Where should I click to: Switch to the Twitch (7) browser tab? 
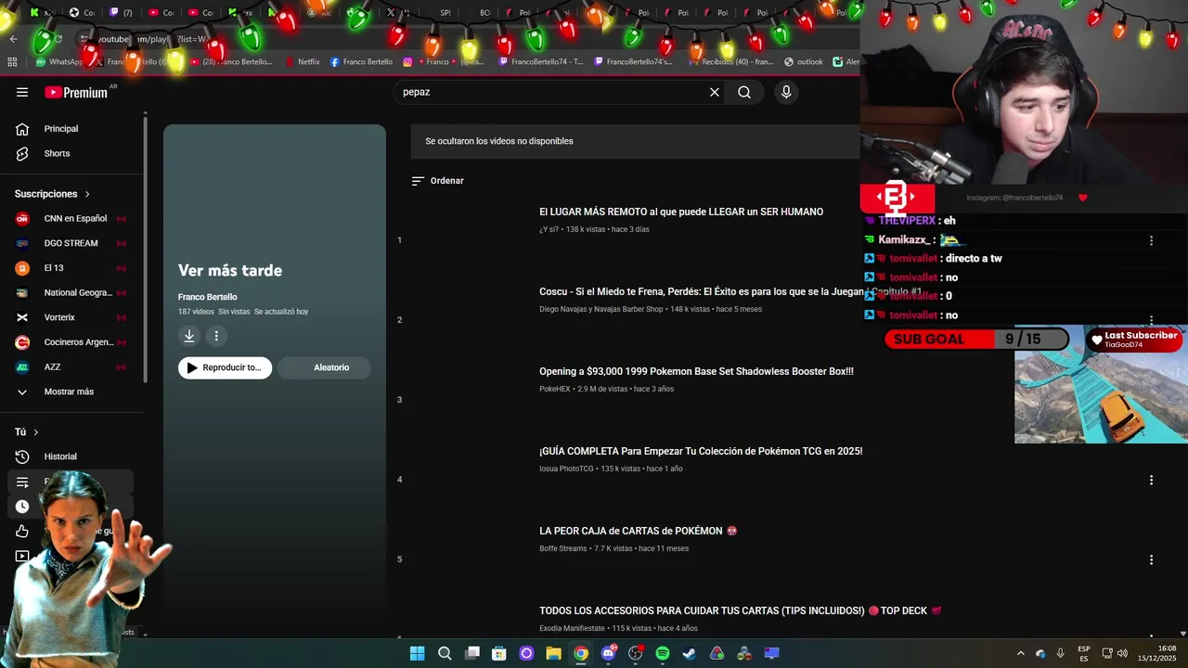[121, 13]
